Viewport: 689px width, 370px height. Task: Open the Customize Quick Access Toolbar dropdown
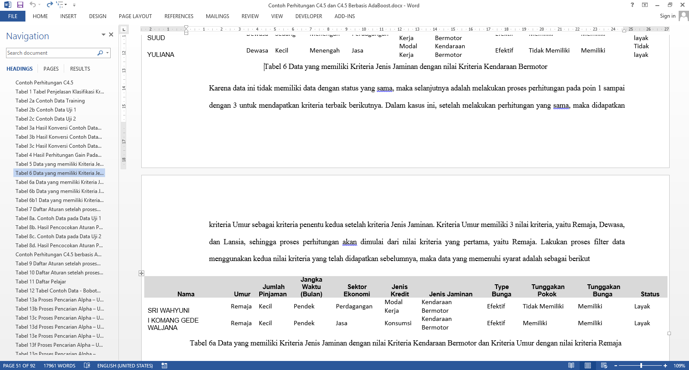pos(74,5)
